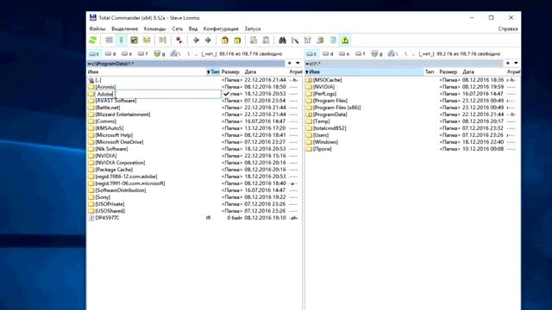Select drive f in the left panel
This screenshot has width=552, height=310.
click(x=142, y=53)
